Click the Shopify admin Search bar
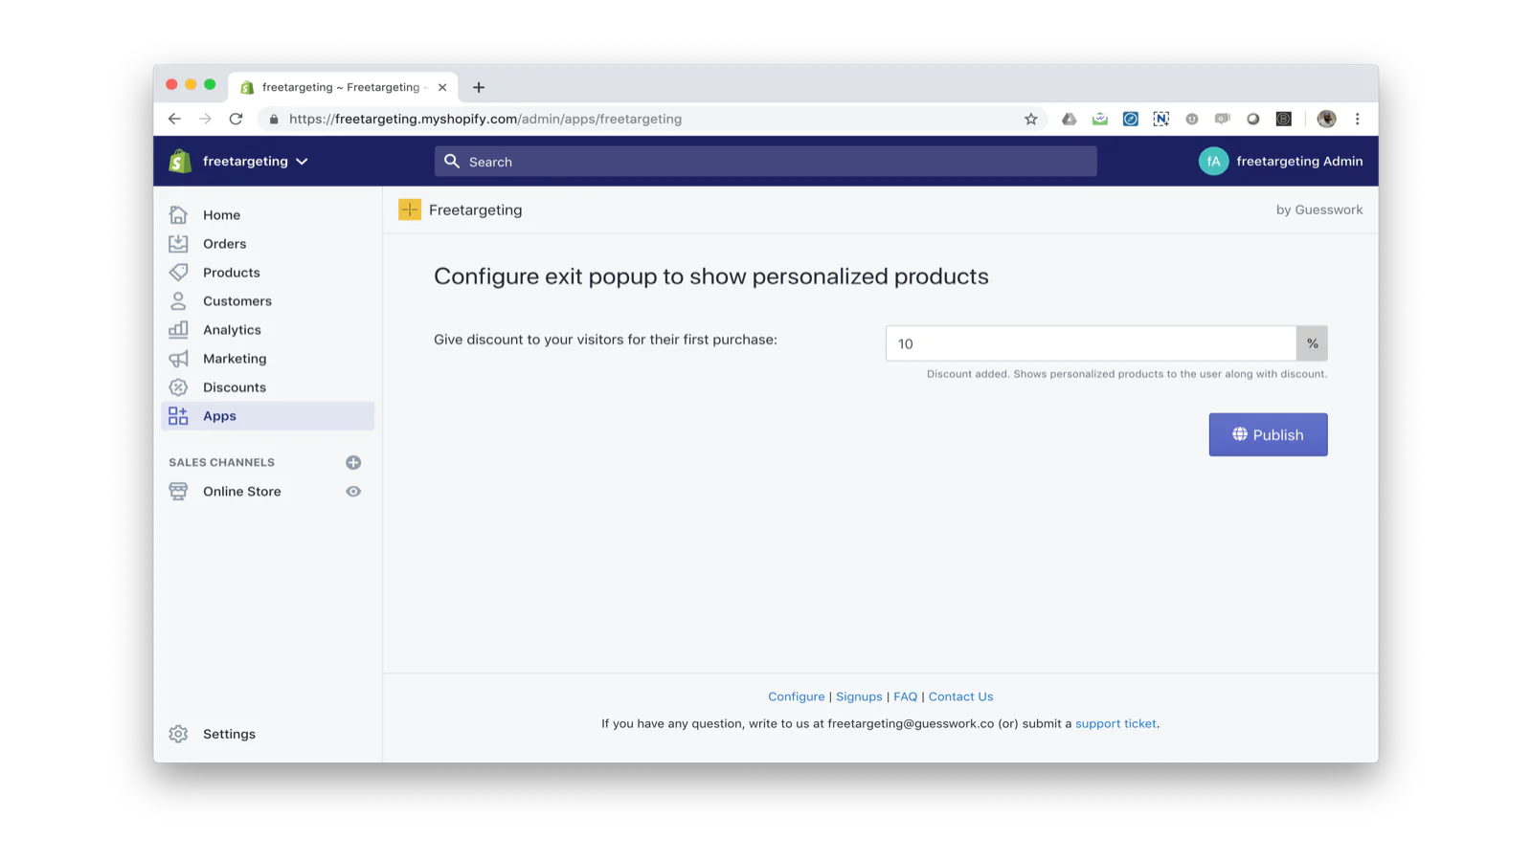 coord(765,162)
